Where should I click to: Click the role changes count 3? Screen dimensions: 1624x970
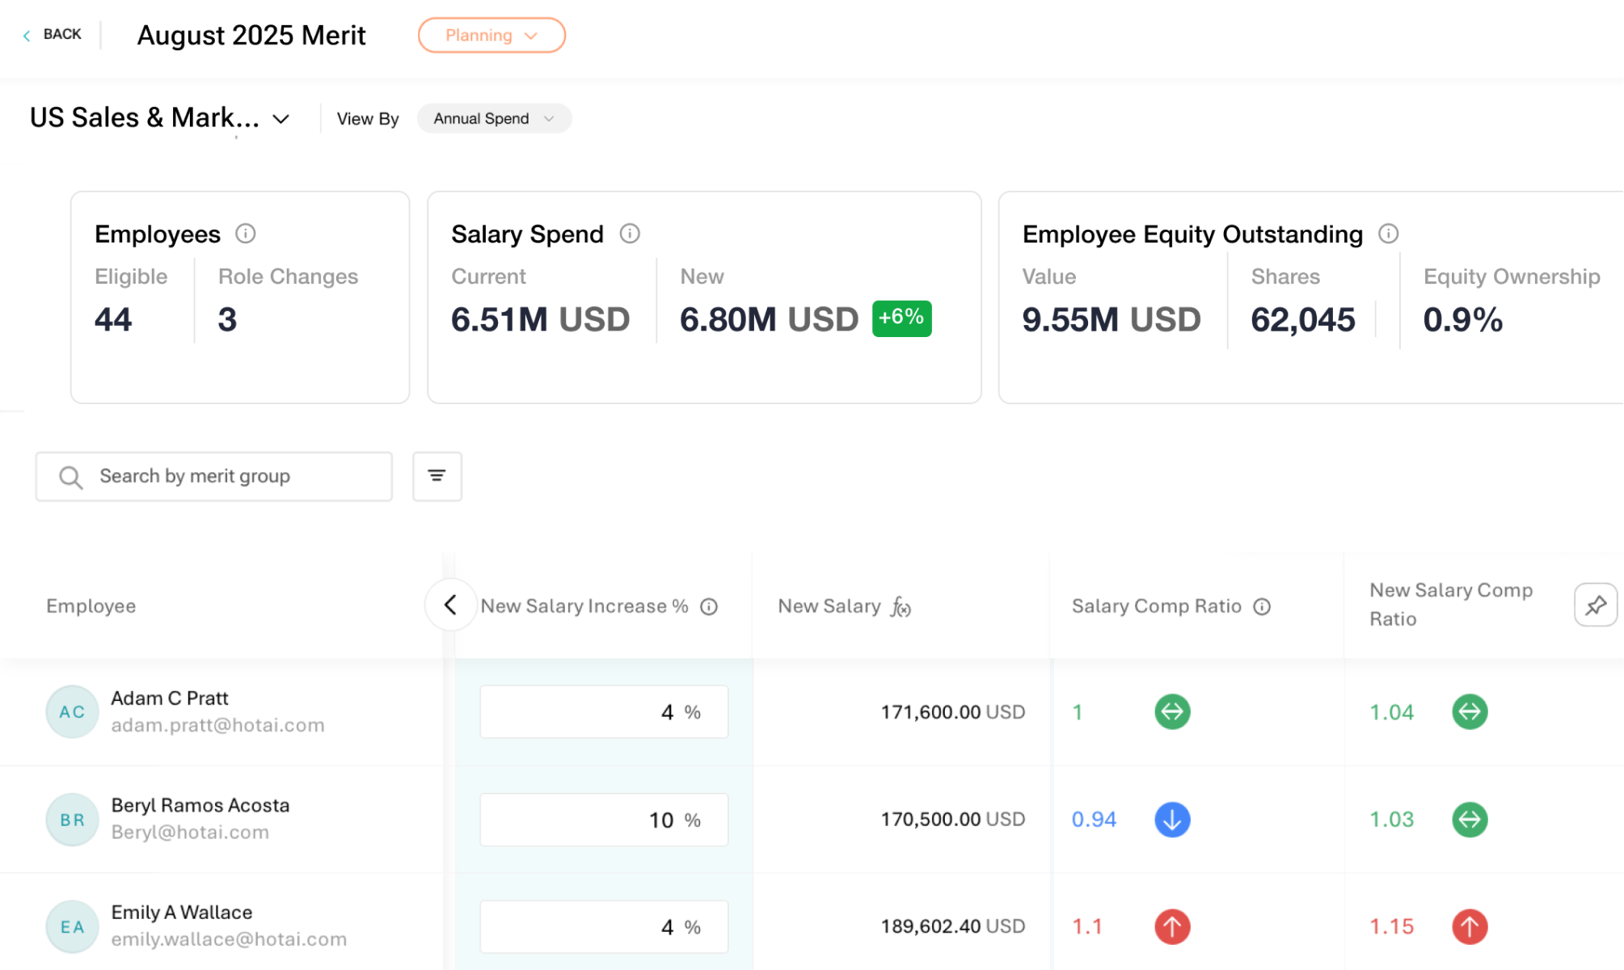[x=227, y=320]
